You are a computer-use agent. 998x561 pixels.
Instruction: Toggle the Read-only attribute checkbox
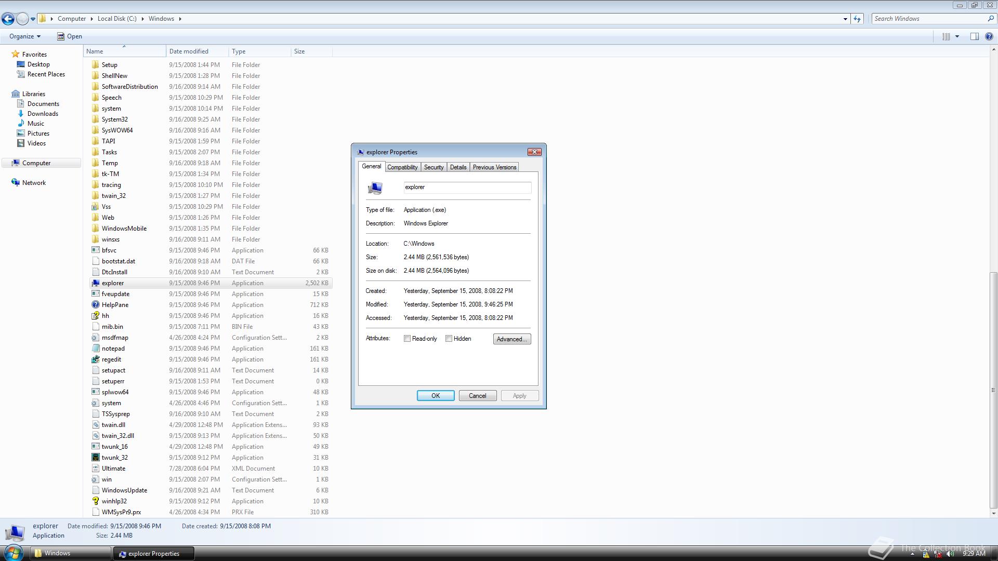[x=407, y=339]
